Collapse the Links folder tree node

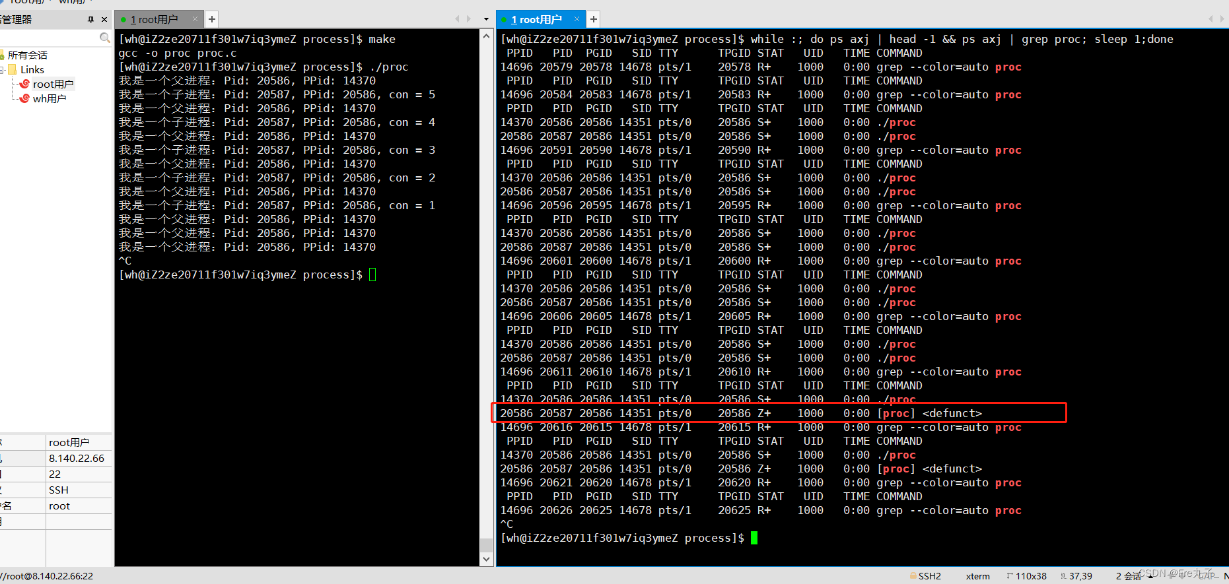tap(2, 69)
